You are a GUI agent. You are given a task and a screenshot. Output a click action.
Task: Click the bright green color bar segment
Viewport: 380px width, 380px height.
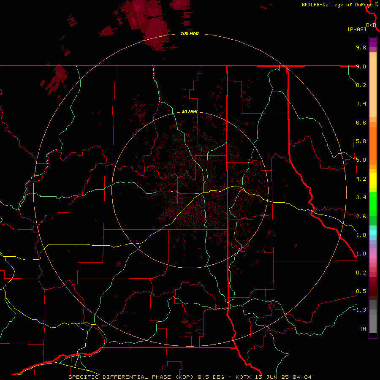373,204
